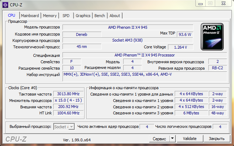
Task: Open the Socket processor selection dropdown
Action: click(64, 127)
